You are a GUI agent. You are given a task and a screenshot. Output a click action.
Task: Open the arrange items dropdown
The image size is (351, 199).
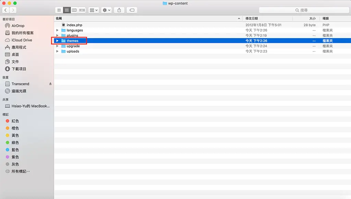pyautogui.click(x=94, y=10)
